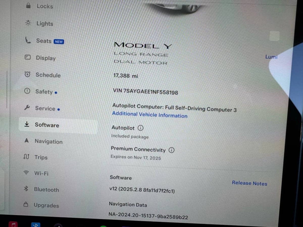Open Additional Vehicle Information link

(150, 115)
